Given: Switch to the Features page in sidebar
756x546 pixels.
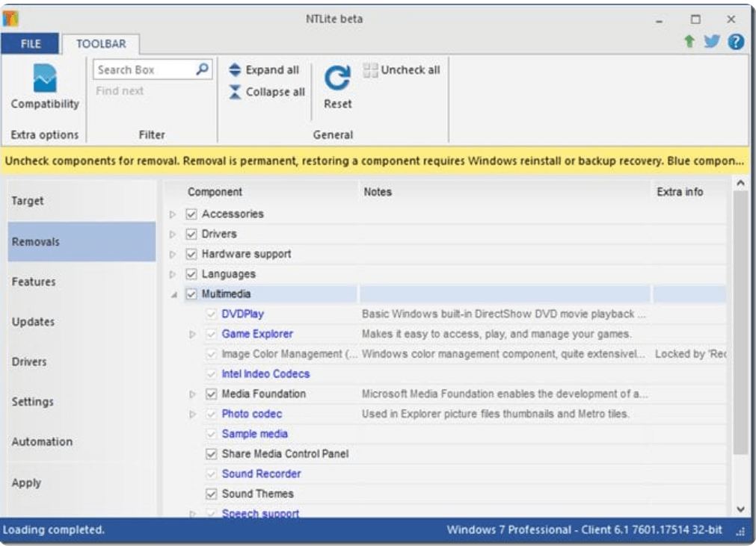Looking at the screenshot, I should click(x=34, y=282).
